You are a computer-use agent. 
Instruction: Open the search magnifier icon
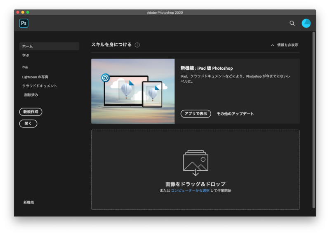292,23
